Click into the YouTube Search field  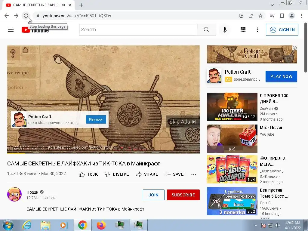[x=138, y=30]
